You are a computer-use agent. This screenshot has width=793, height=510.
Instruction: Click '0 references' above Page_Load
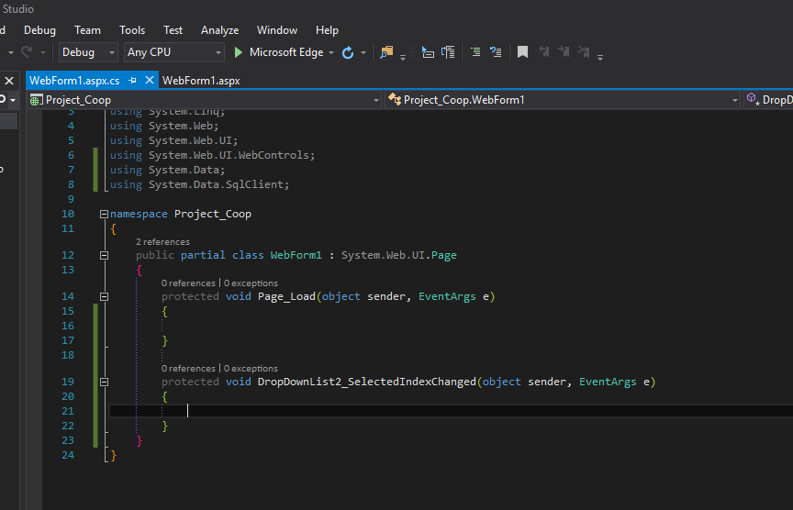[x=188, y=283]
